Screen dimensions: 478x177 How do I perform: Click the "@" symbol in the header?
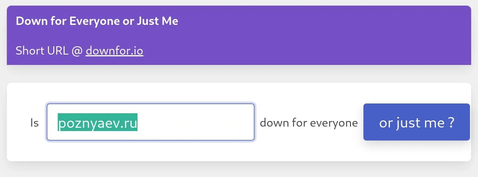(77, 51)
